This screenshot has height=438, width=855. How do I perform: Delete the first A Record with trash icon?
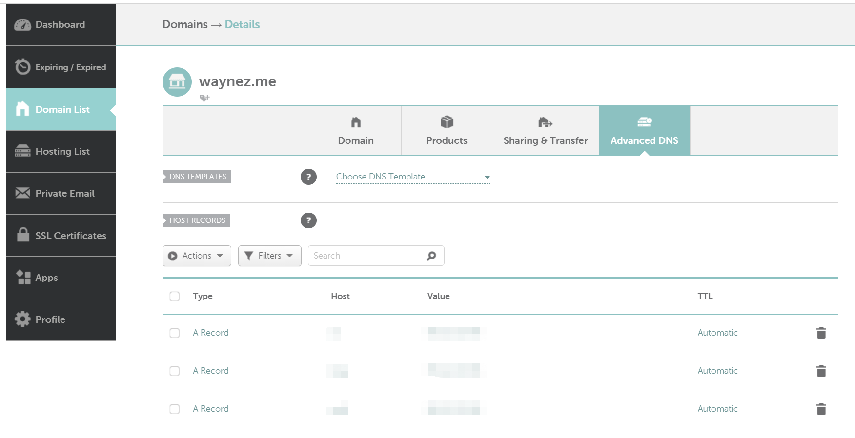(x=821, y=333)
